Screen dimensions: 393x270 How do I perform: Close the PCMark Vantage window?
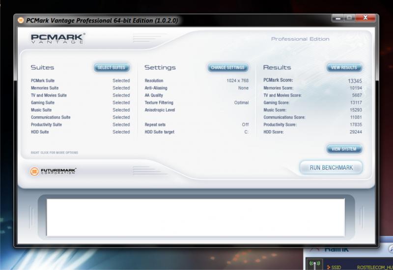click(365, 18)
